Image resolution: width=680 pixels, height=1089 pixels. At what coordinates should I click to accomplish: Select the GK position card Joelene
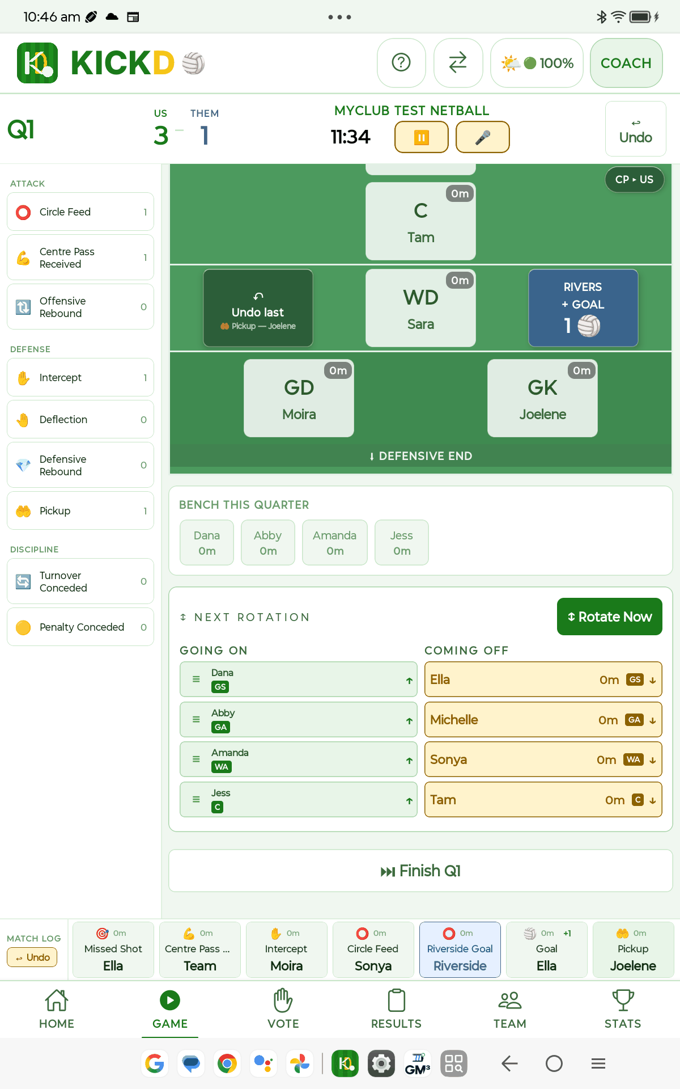[542, 398]
